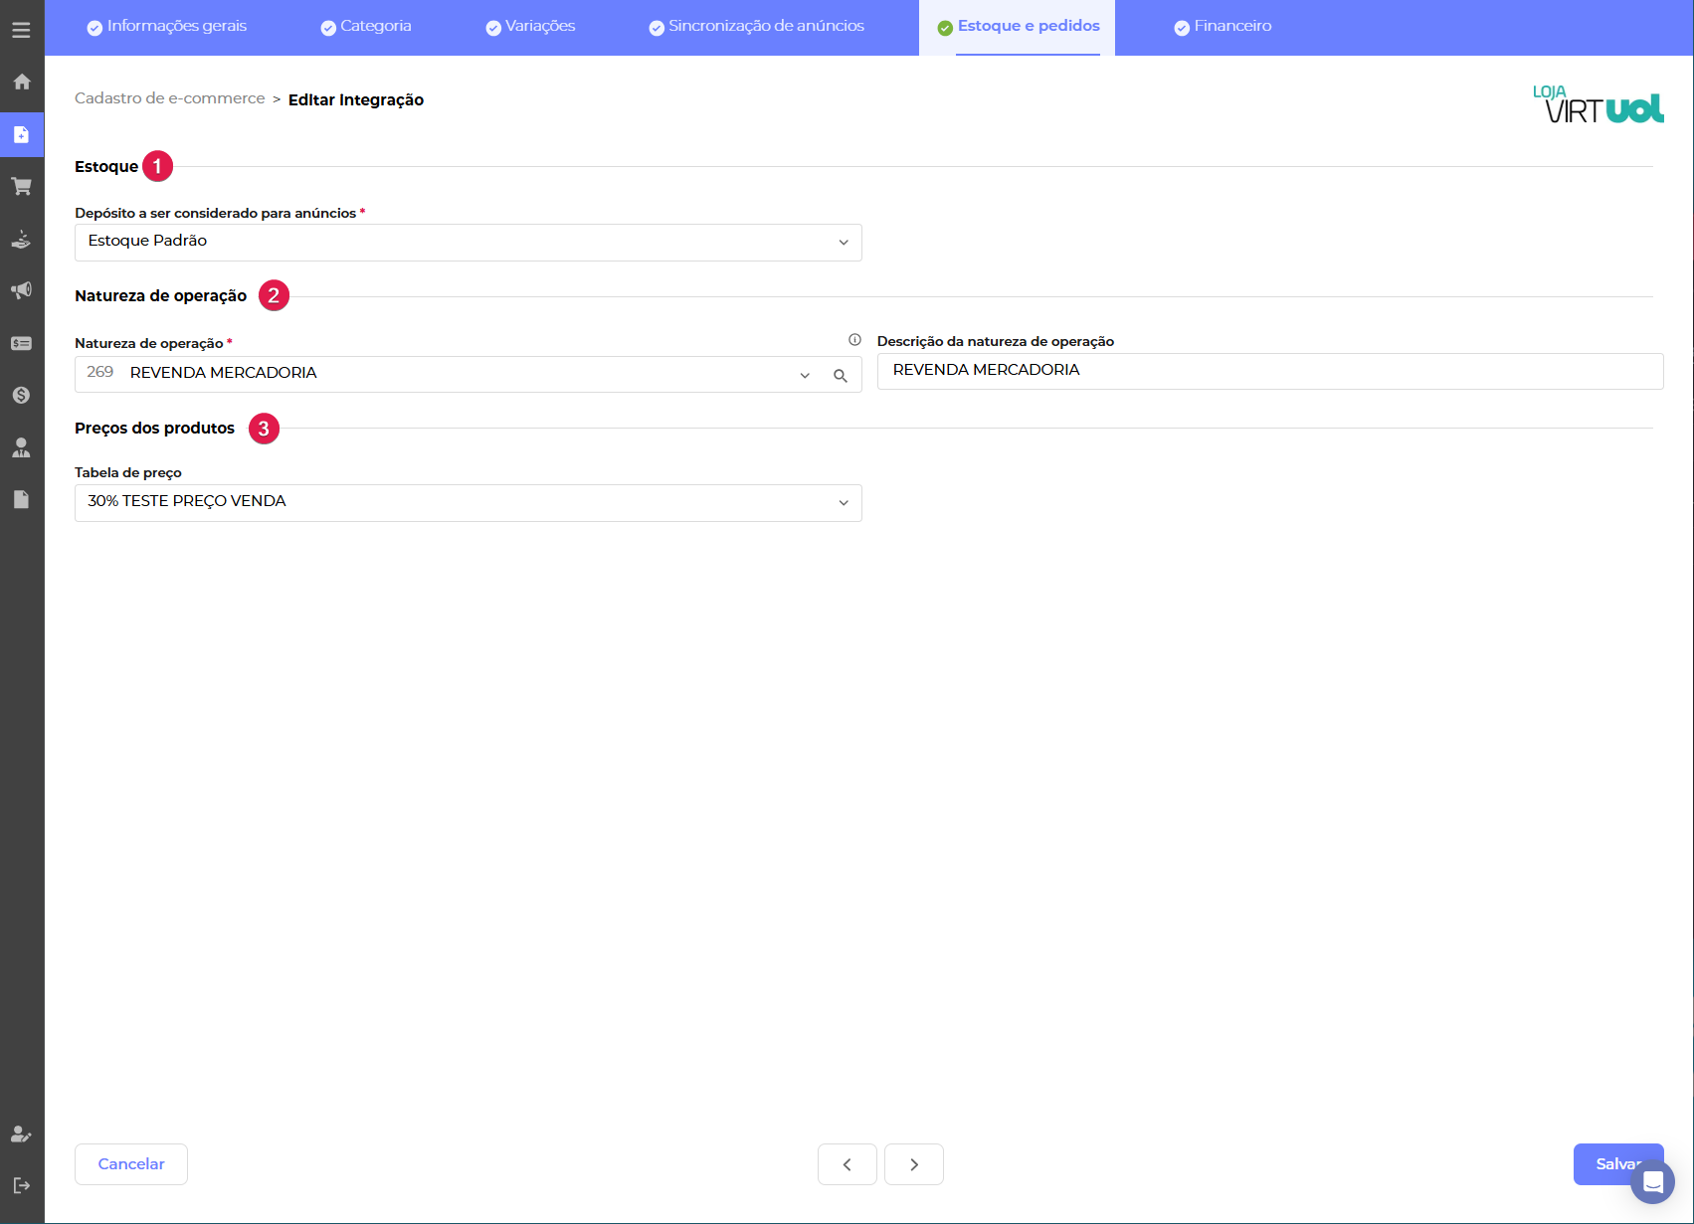
Task: Open the chat support bubble
Action: 1652,1182
